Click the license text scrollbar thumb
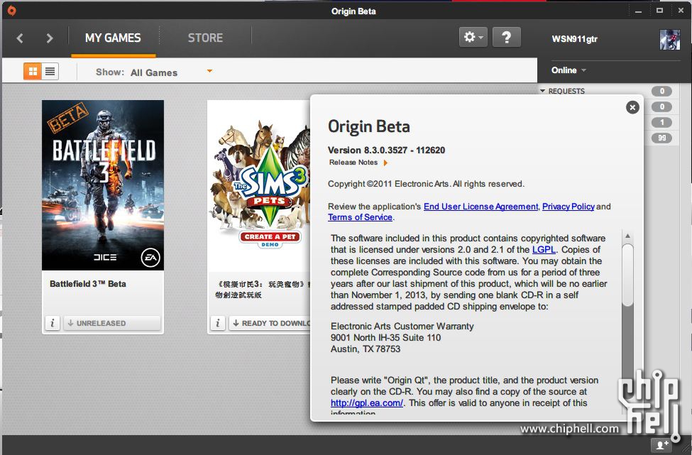The height and width of the screenshot is (455, 692). pos(627,275)
